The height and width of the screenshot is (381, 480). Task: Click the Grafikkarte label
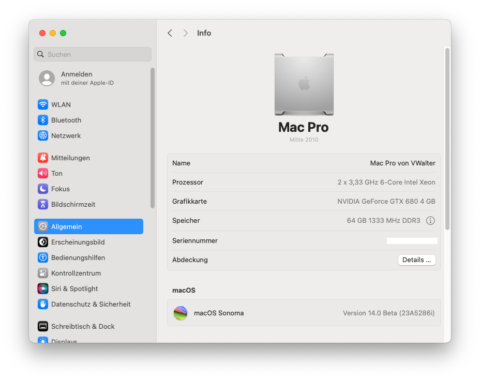189,202
